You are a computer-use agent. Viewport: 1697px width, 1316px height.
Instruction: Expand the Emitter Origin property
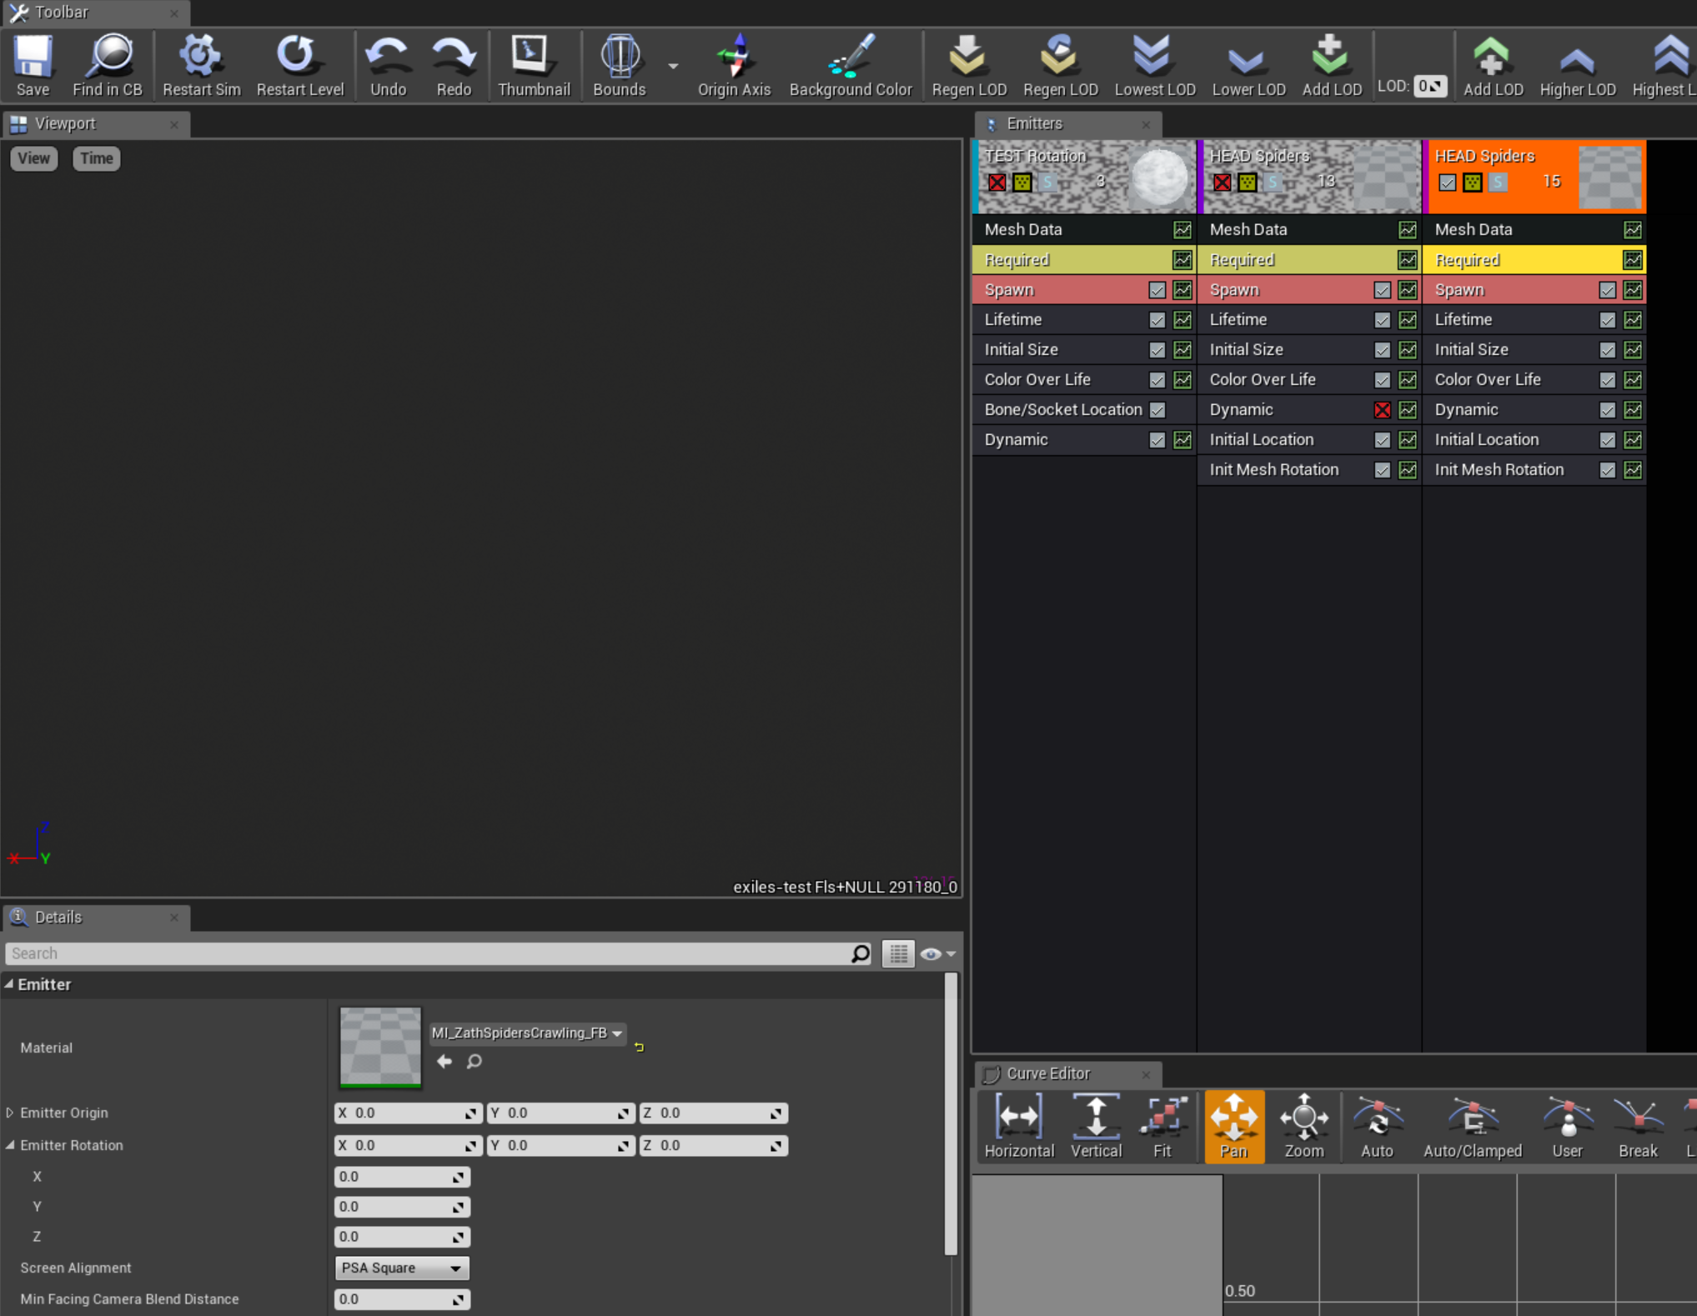coord(10,1113)
